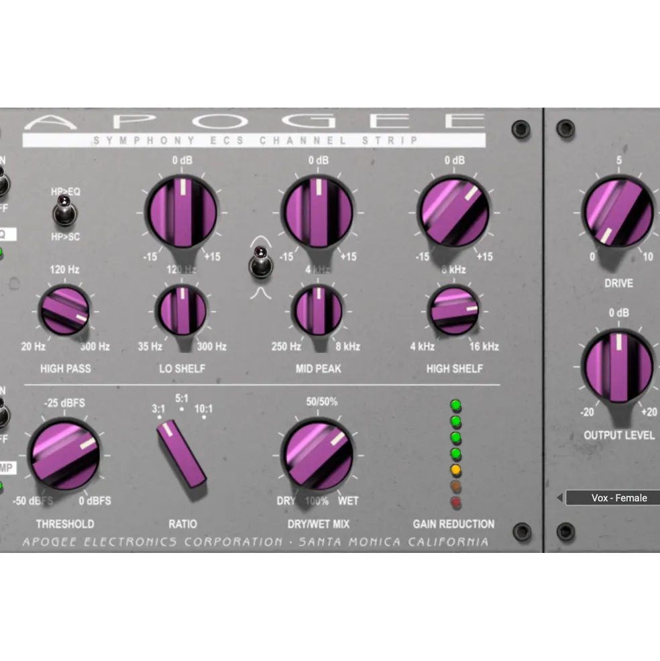This screenshot has width=660, height=661.
Task: Click the RATIO label
Action: click(182, 524)
